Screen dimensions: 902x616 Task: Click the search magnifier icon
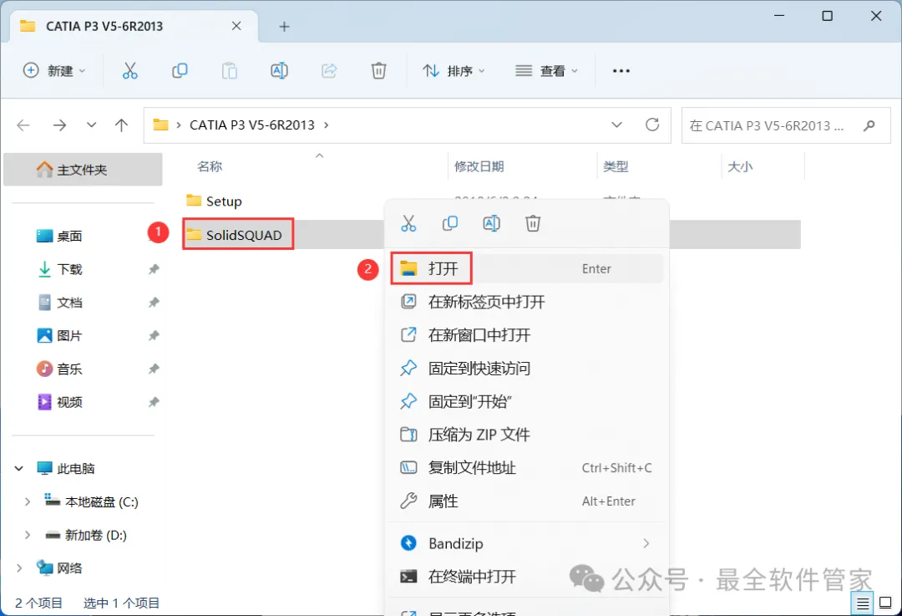869,125
